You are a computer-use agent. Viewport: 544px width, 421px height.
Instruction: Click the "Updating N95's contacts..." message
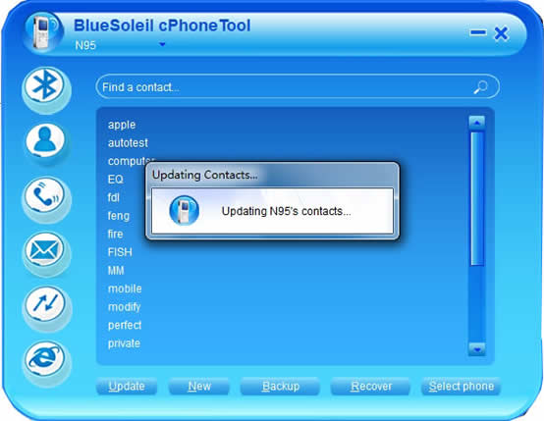click(286, 211)
